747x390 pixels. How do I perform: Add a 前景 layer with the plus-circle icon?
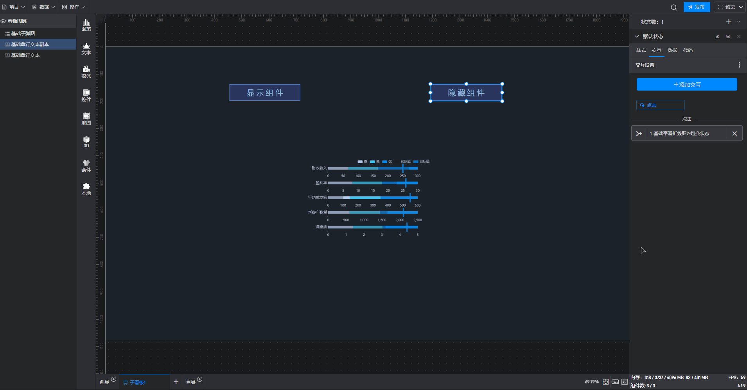pos(113,379)
